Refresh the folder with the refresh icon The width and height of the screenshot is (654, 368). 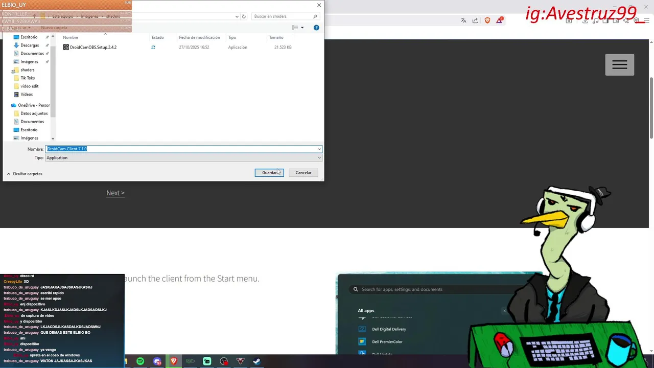pos(244,16)
